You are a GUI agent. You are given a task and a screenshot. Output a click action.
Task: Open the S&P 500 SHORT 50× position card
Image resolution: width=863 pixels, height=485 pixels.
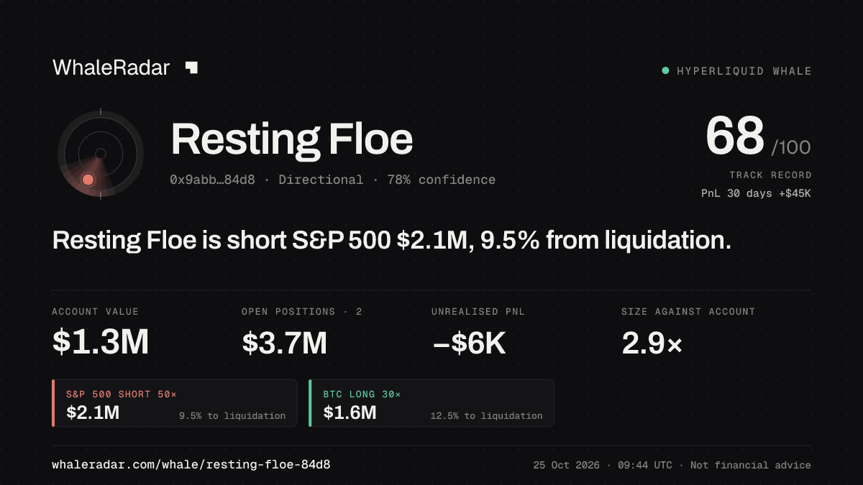click(x=175, y=403)
